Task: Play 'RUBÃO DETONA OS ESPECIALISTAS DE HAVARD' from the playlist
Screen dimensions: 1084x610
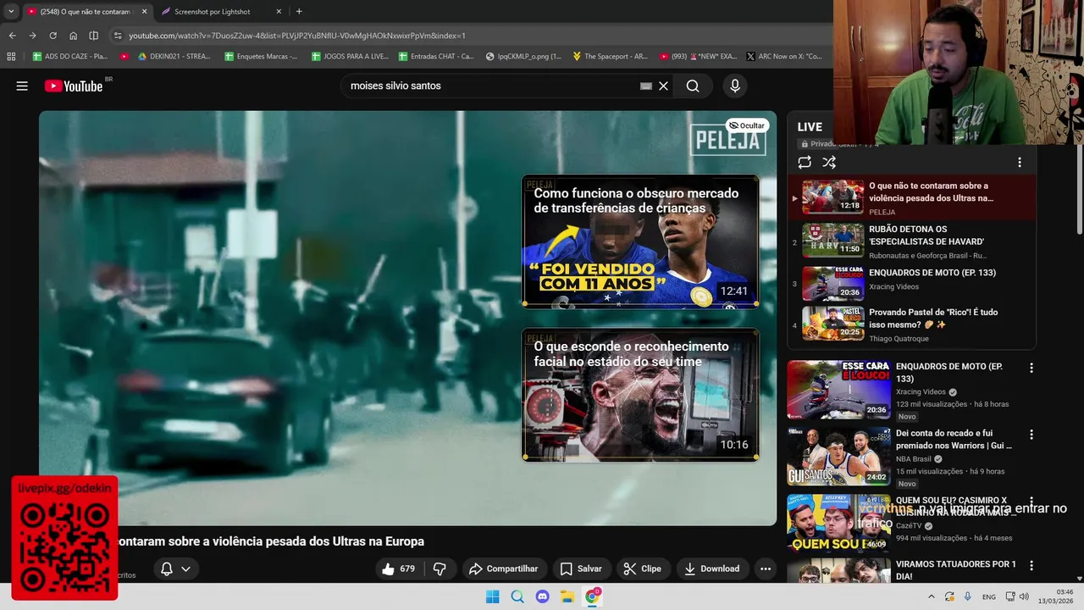Action: pyautogui.click(x=911, y=241)
